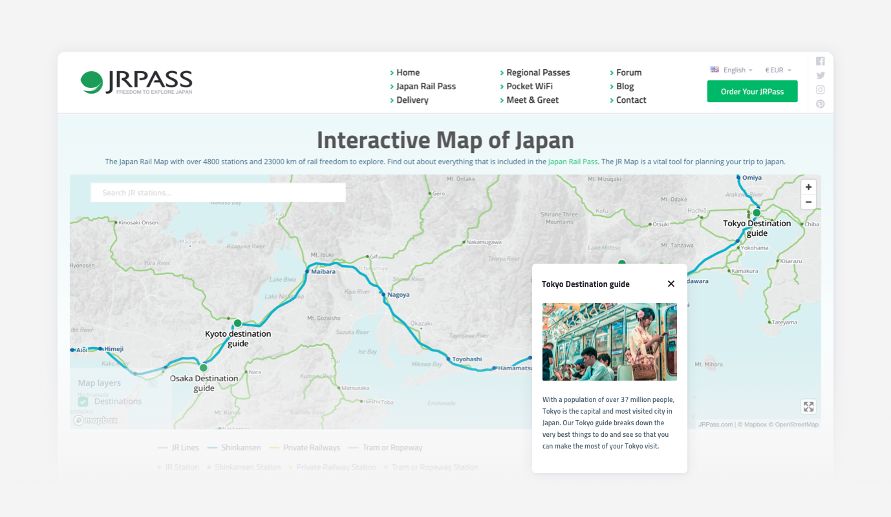Viewport: 891px width, 517px height.
Task: Select the Gifu station label
Action: pos(376,257)
